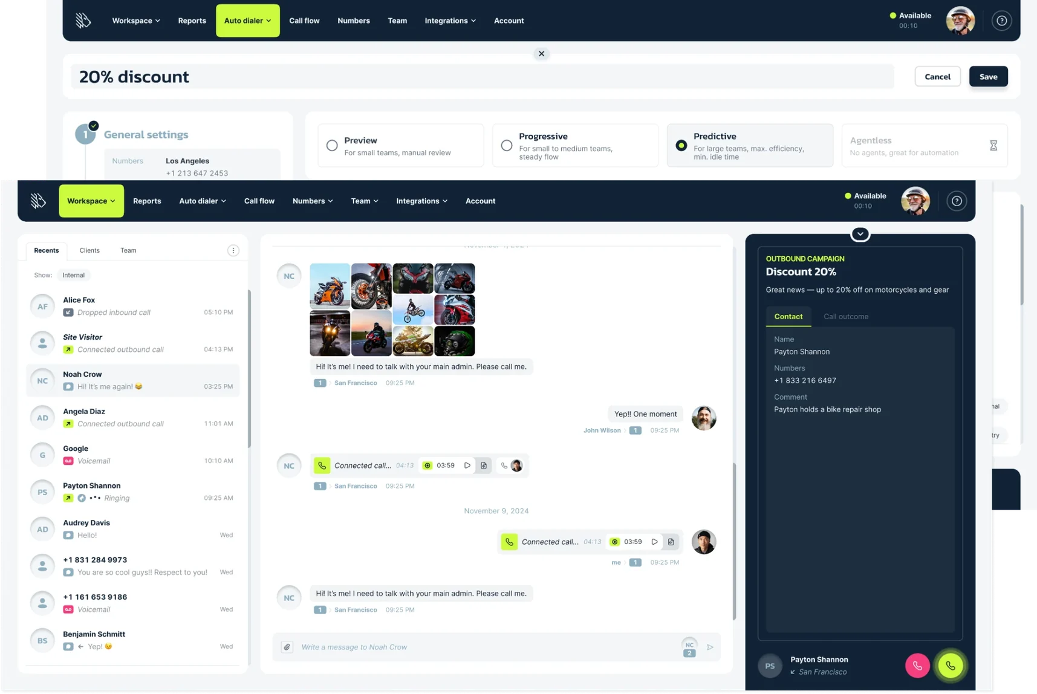Screen dimensions: 1037x694
Task: Select the Predictive dialer mode
Action: point(750,146)
